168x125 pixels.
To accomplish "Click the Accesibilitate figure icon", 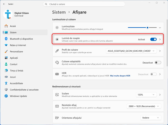I will [x=6, y=83].
